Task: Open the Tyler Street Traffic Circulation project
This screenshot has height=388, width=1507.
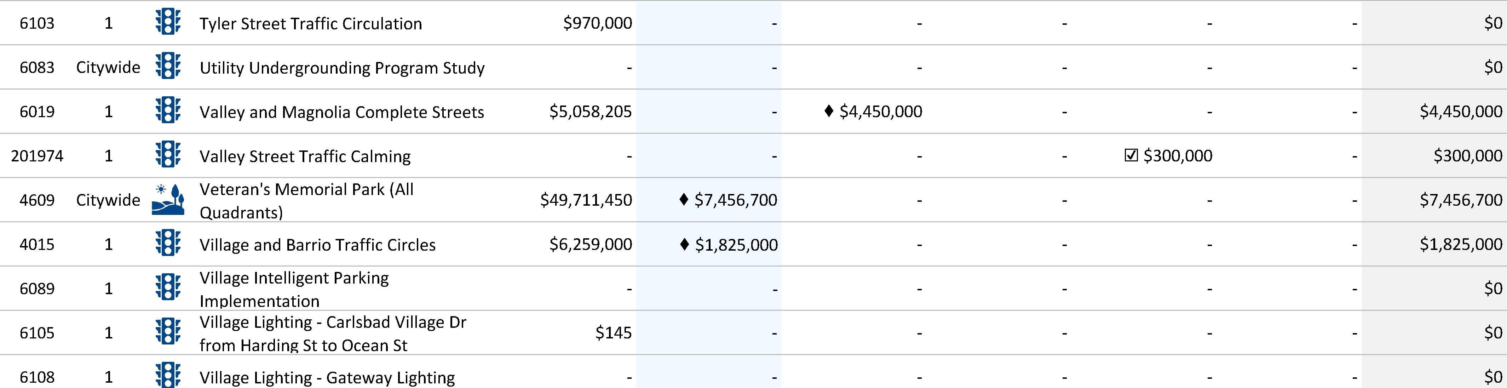Action: click(x=311, y=23)
